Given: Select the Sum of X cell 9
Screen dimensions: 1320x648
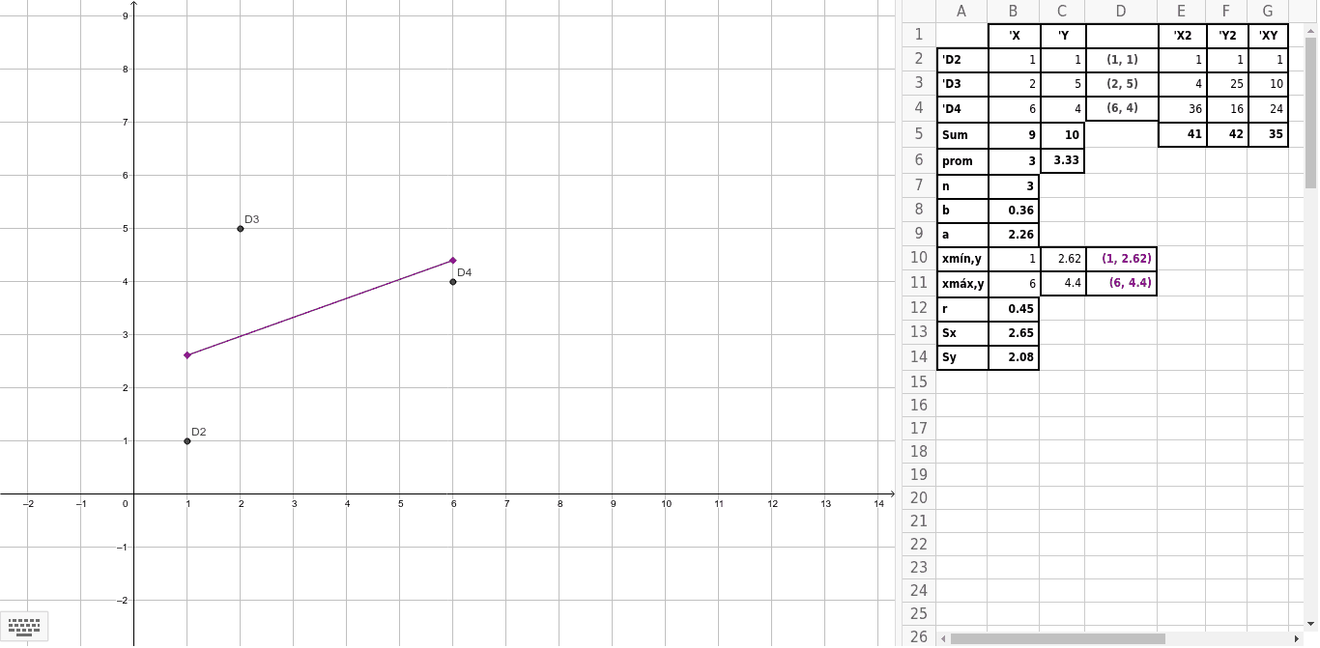Looking at the screenshot, I should [x=1013, y=135].
